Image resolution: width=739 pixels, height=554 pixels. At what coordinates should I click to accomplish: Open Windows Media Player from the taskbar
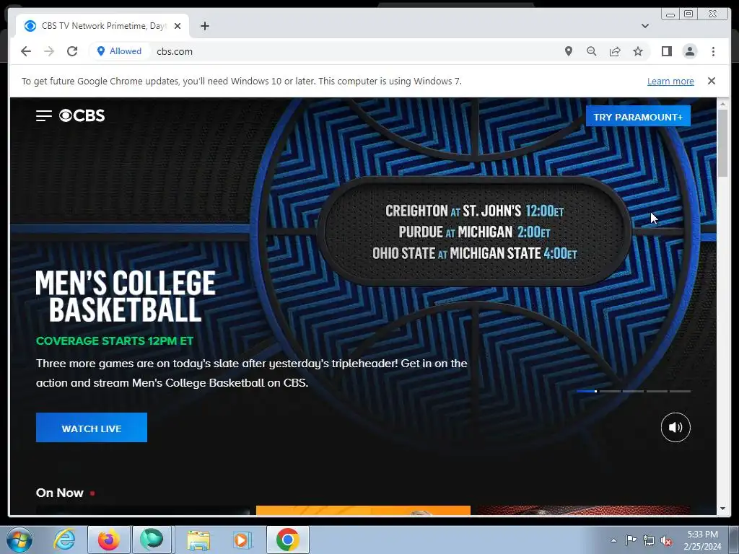(x=242, y=540)
